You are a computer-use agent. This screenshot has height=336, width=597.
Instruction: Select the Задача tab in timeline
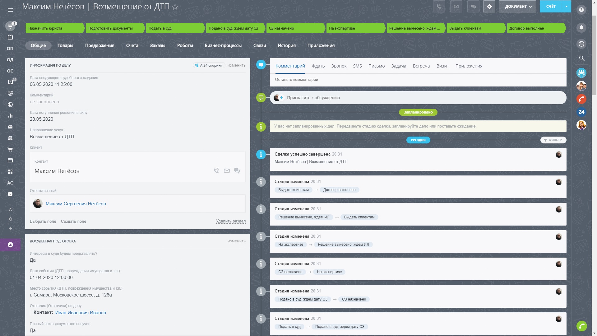399,66
